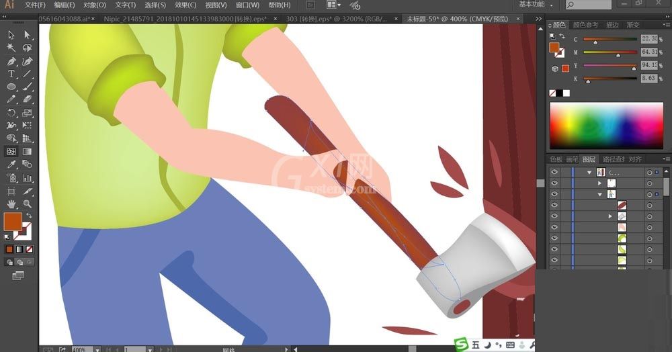The width and height of the screenshot is (672, 352).
Task: Select the Zoom tool in toolbox
Action: 27,204
